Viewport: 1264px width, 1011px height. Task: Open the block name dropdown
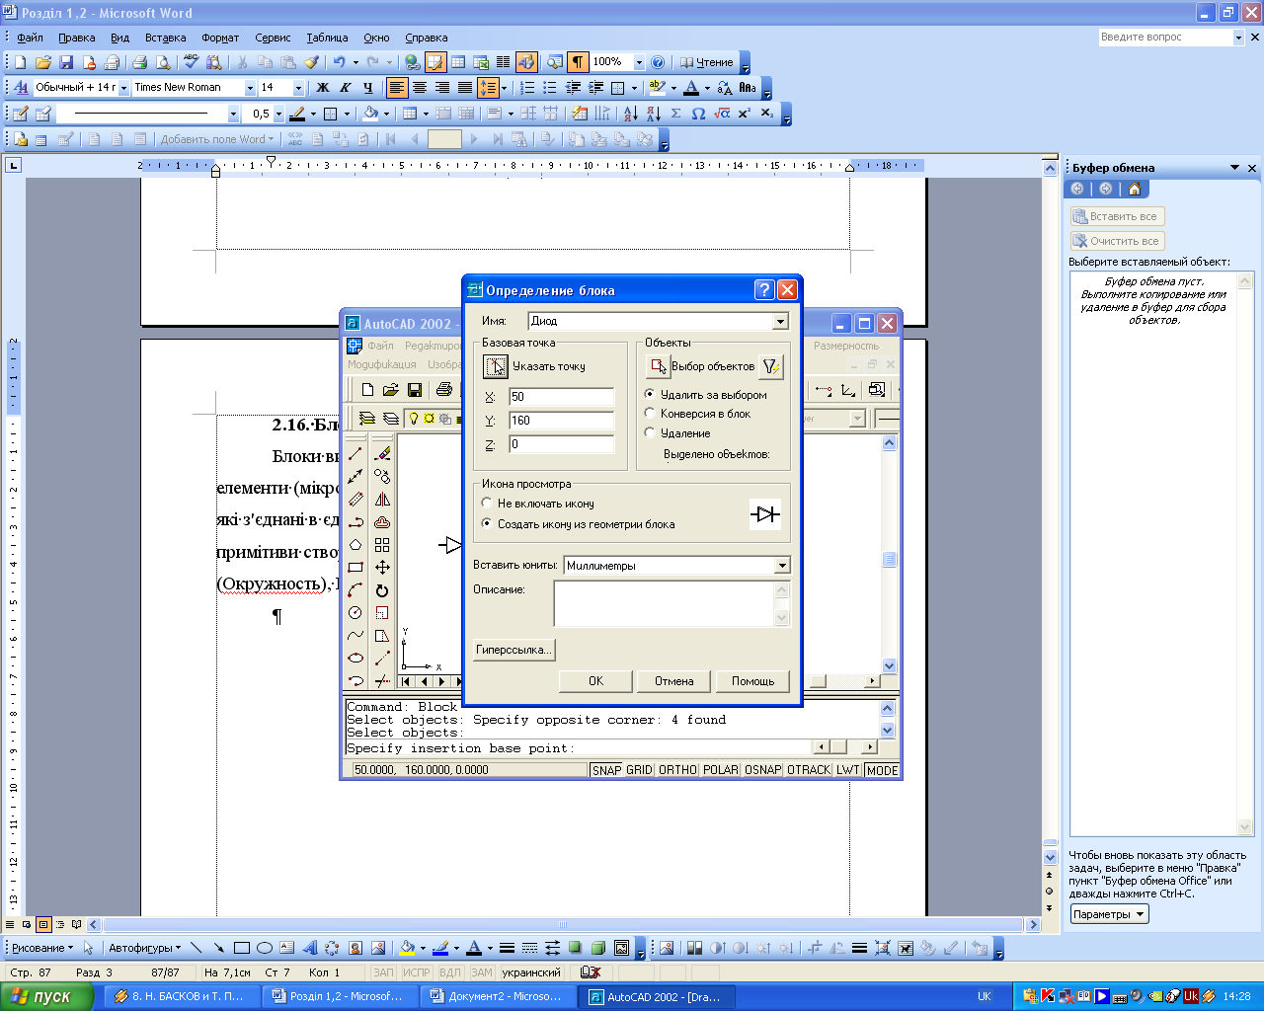point(780,321)
